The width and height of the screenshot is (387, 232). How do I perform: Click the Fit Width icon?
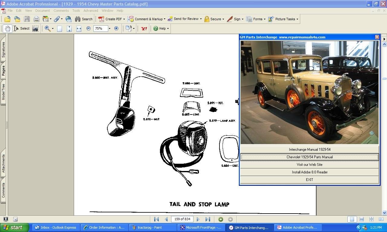[79, 28]
